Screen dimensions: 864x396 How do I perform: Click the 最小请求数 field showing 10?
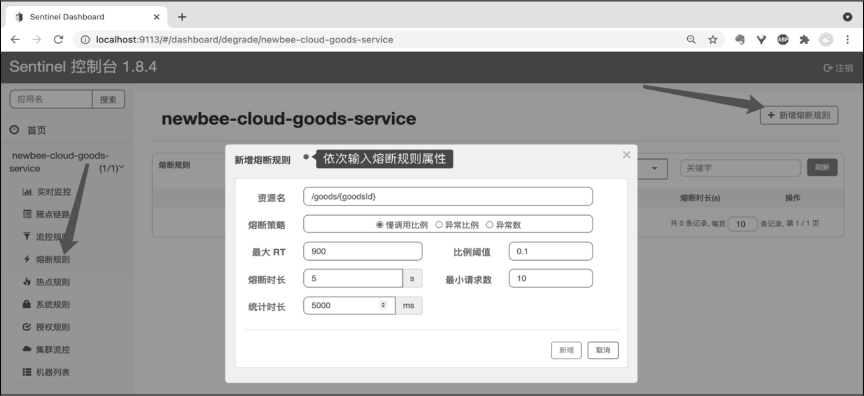point(551,278)
